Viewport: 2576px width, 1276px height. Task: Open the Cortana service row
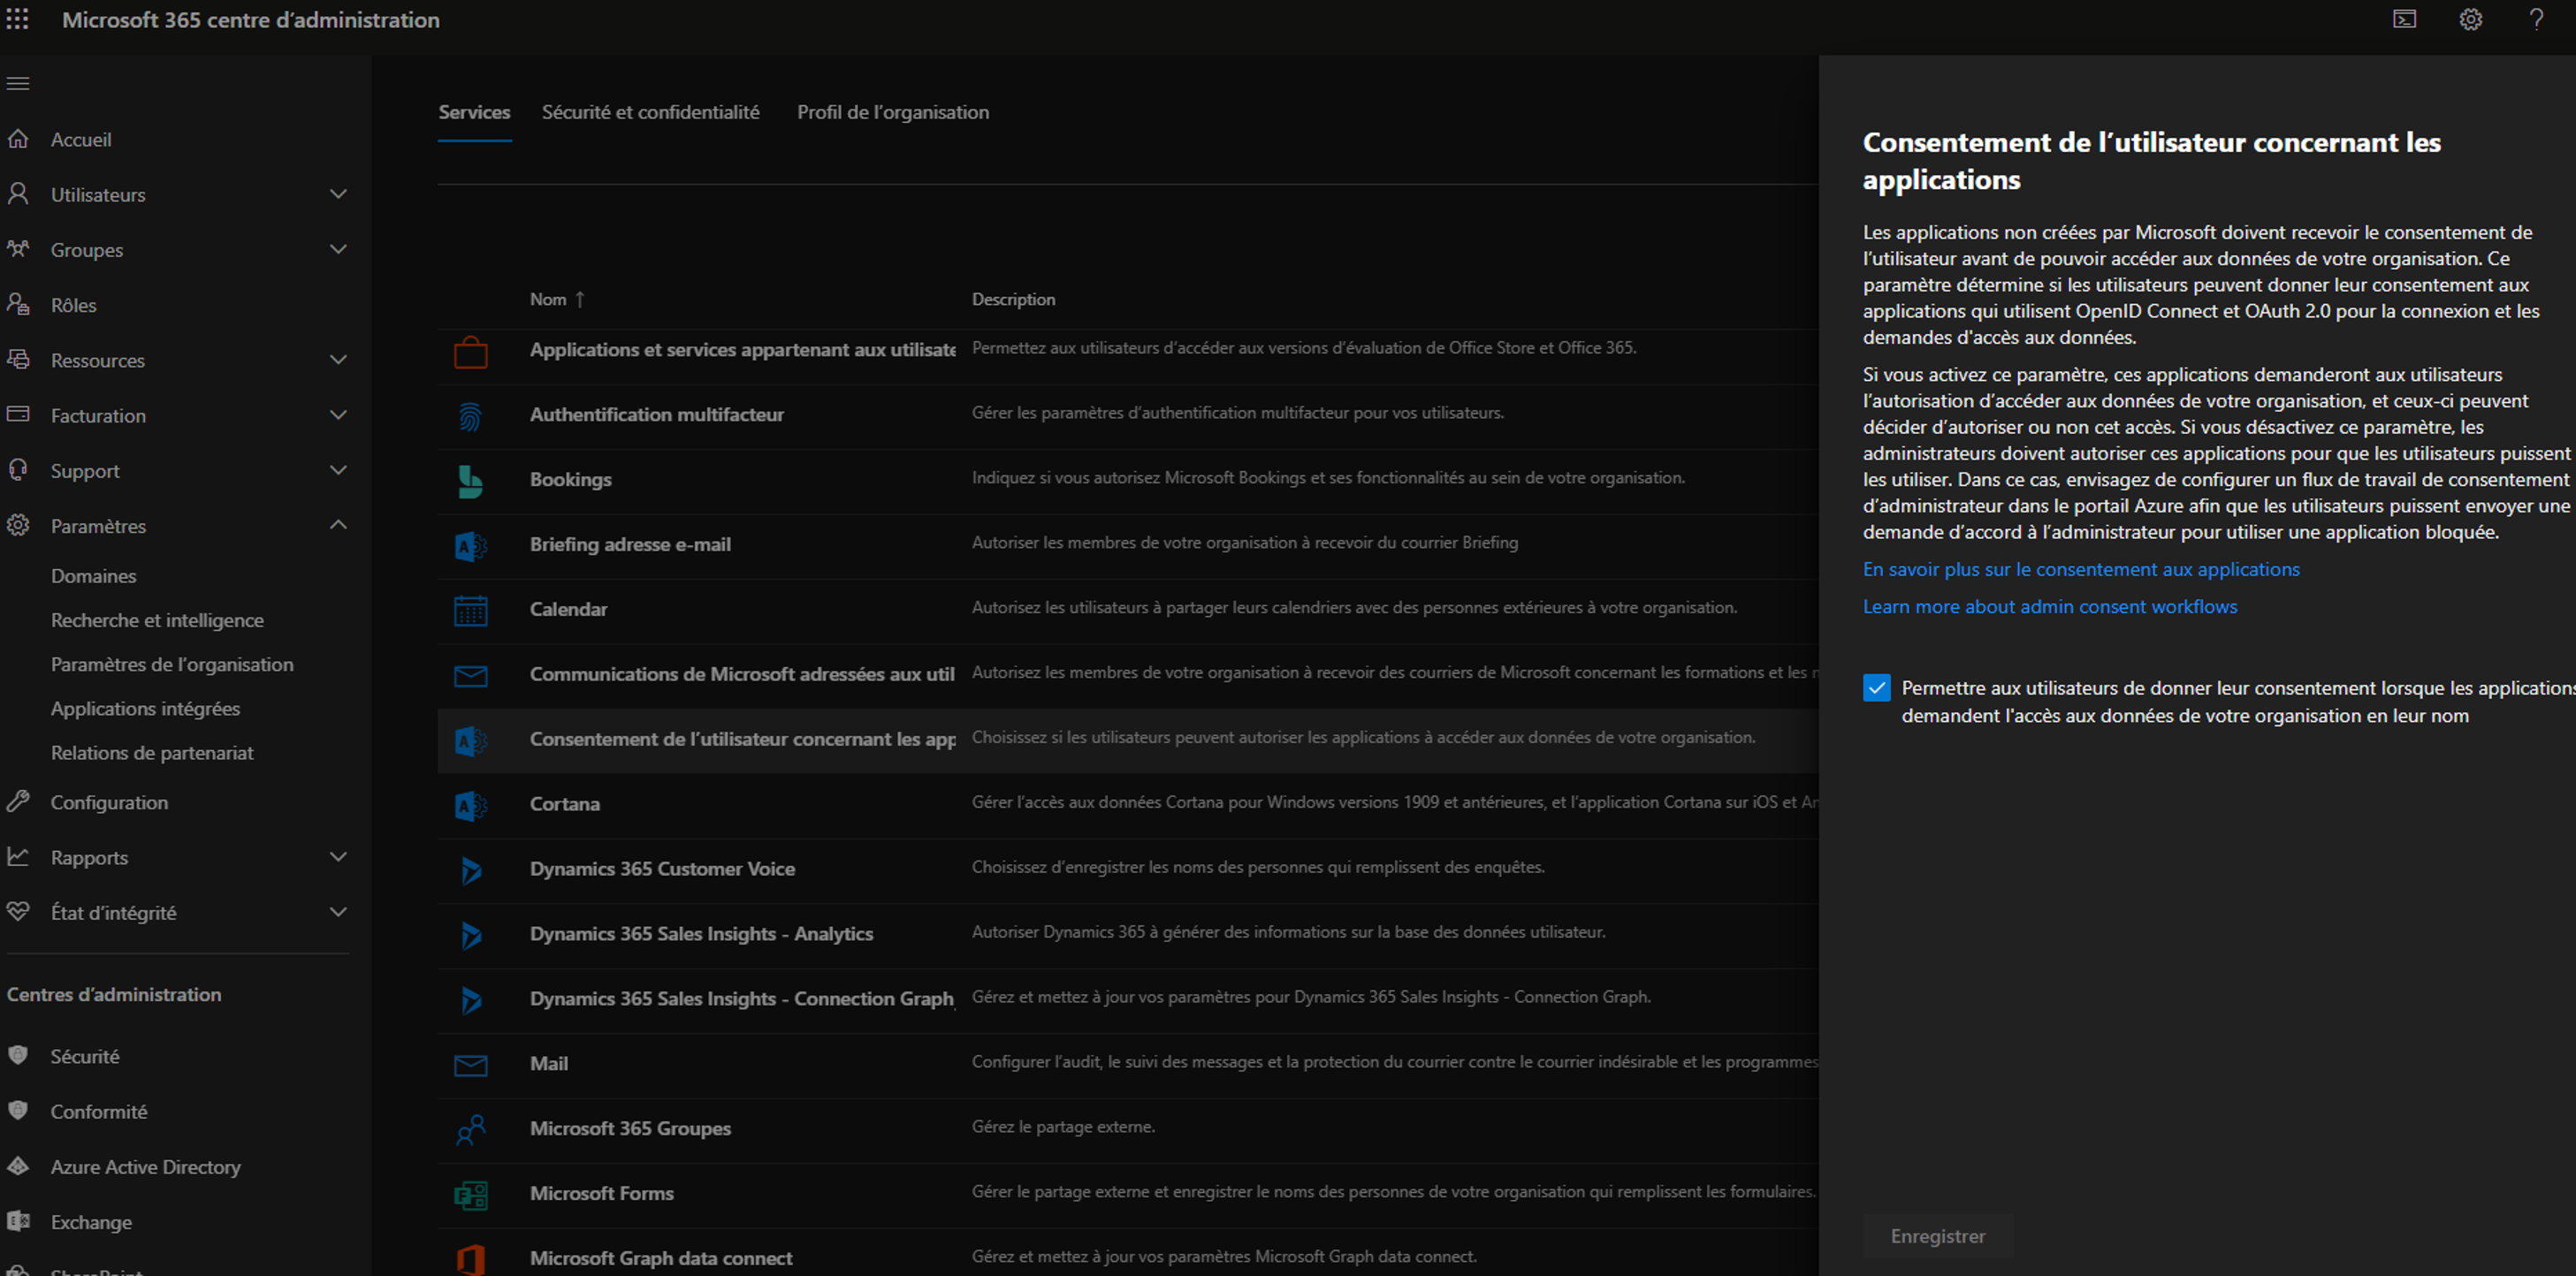(x=1128, y=803)
